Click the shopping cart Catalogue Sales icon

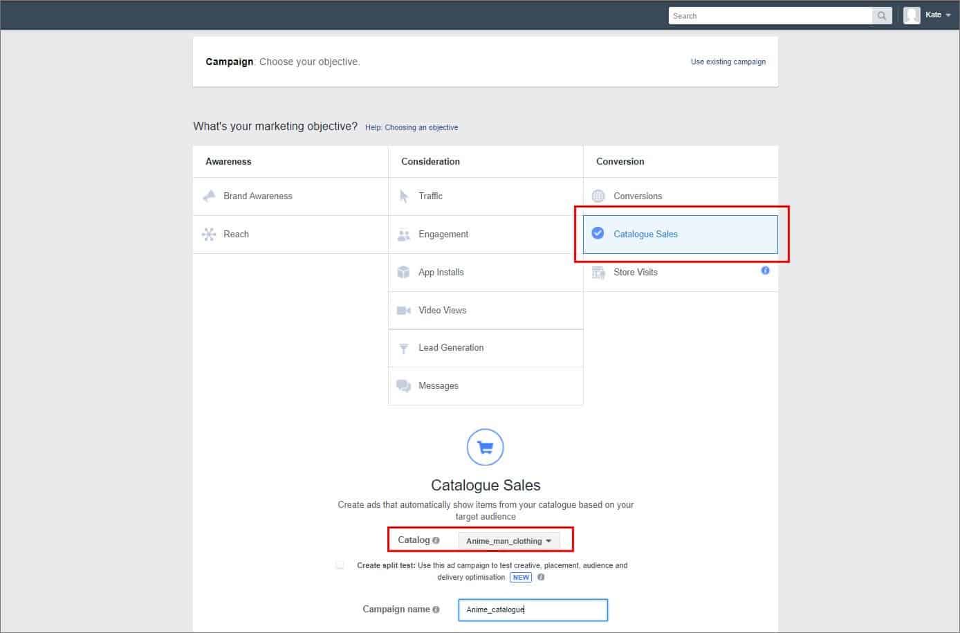click(x=485, y=446)
